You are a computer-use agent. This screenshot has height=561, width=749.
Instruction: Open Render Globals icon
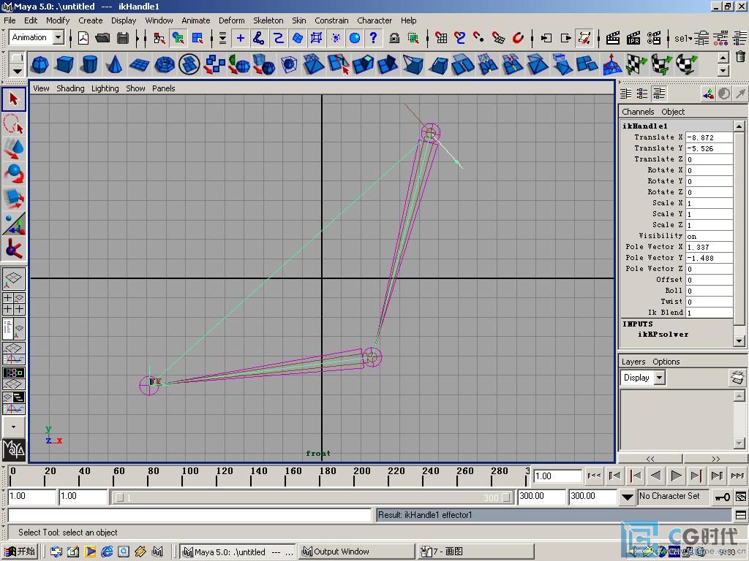[654, 38]
